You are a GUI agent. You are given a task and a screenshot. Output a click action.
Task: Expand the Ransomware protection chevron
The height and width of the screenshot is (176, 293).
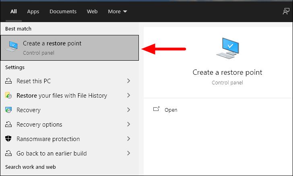(128, 139)
